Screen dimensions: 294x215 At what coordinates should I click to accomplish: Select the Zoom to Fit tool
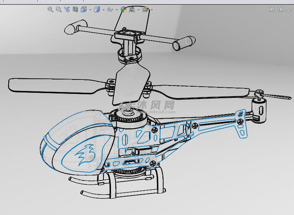50,9
